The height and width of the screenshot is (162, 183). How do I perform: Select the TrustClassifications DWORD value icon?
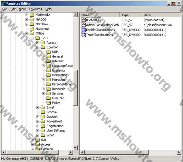[x=83, y=35]
